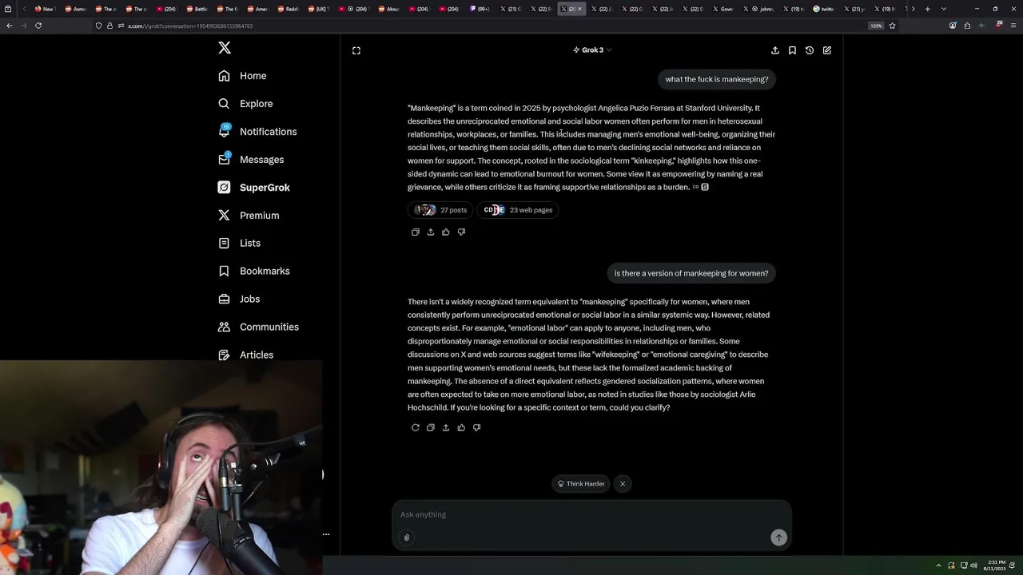Image resolution: width=1023 pixels, height=575 pixels.
Task: Like the second Grok answer
Action: coord(461,428)
